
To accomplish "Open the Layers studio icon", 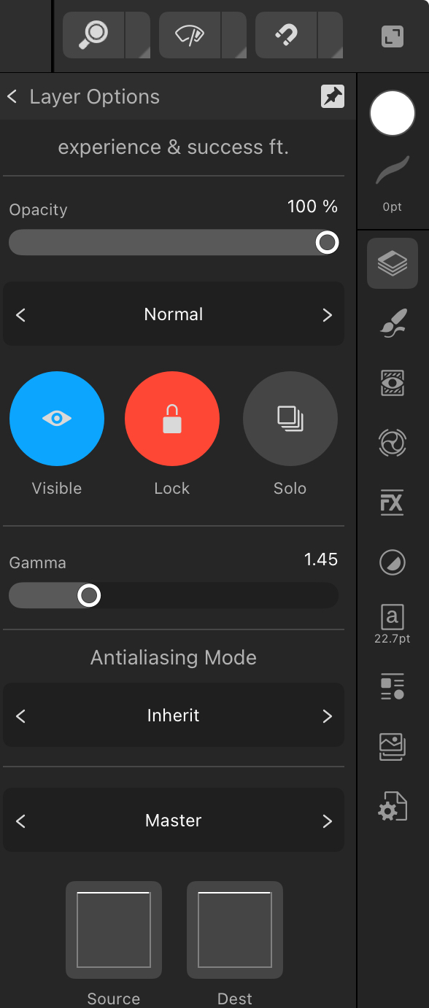I will click(393, 263).
